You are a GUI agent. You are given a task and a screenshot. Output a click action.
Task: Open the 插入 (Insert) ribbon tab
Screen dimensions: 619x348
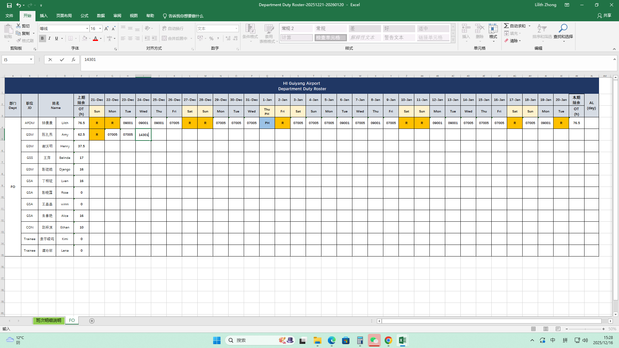point(44,16)
